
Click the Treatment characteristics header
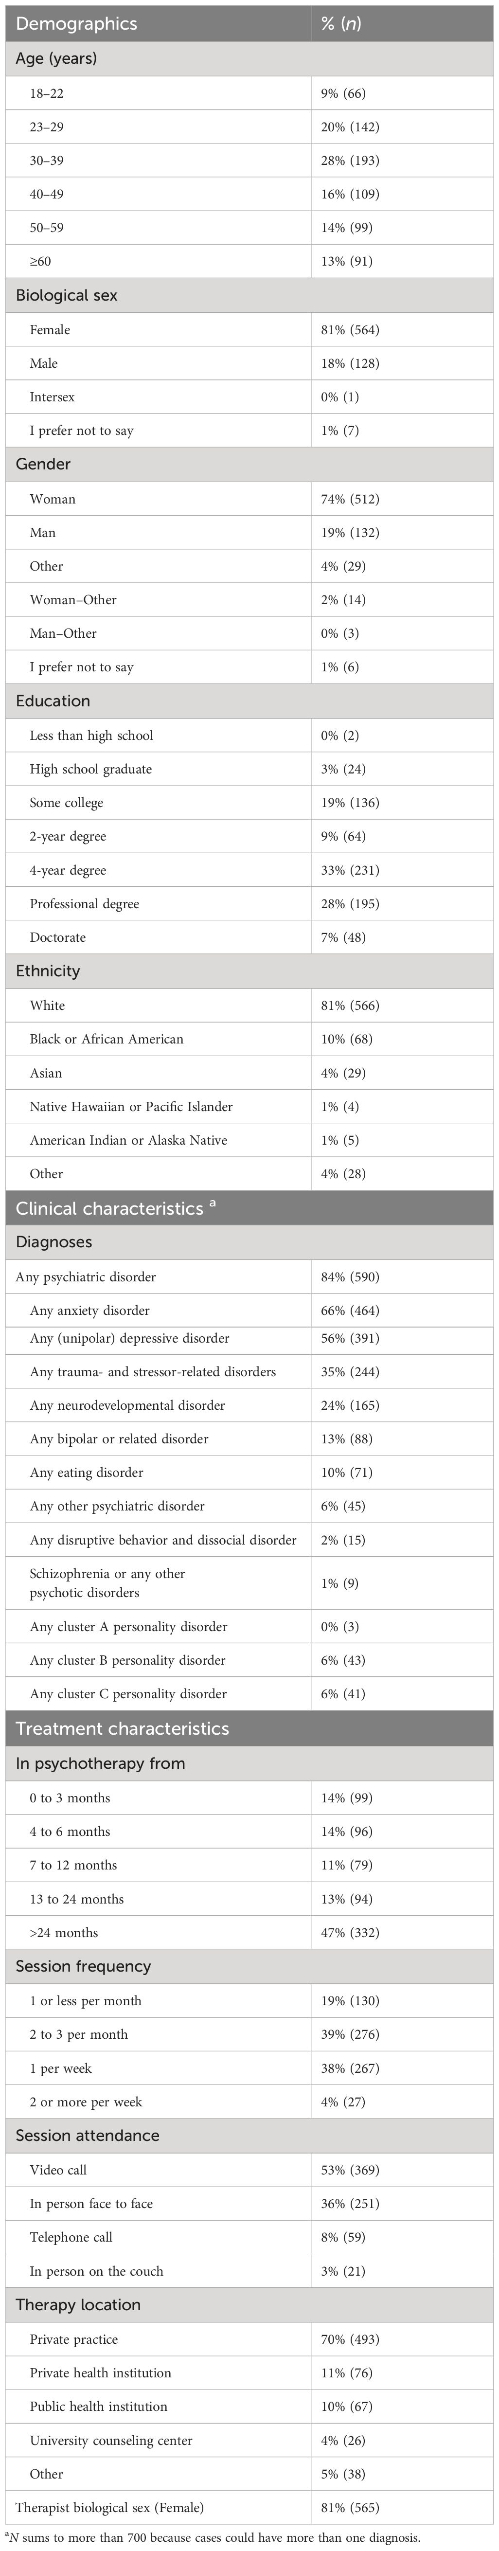coord(122,1729)
